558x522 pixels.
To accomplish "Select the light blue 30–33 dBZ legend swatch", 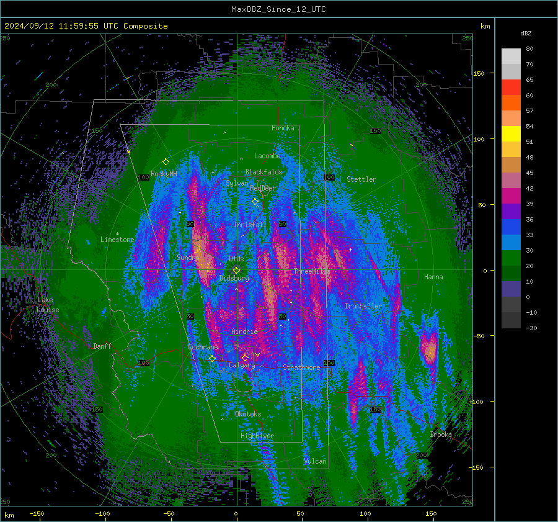I will pyautogui.click(x=511, y=243).
